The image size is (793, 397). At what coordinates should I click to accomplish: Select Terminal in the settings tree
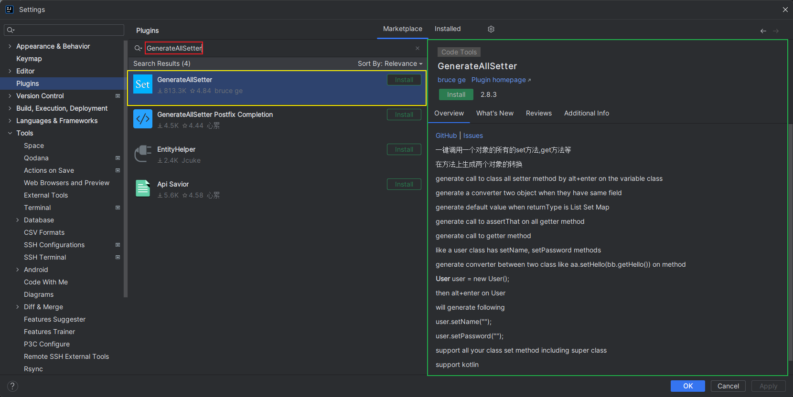tap(37, 208)
